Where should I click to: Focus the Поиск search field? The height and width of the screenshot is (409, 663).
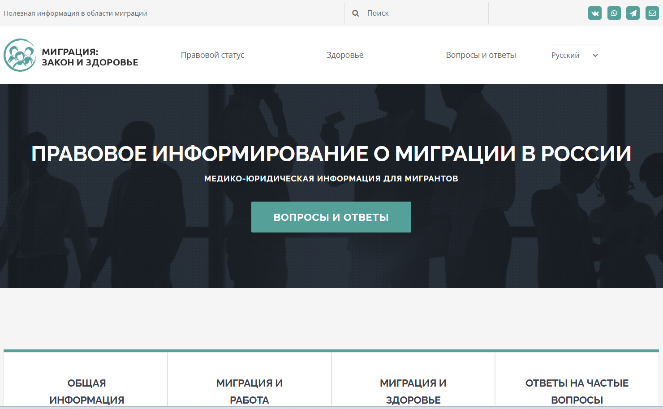pos(417,13)
